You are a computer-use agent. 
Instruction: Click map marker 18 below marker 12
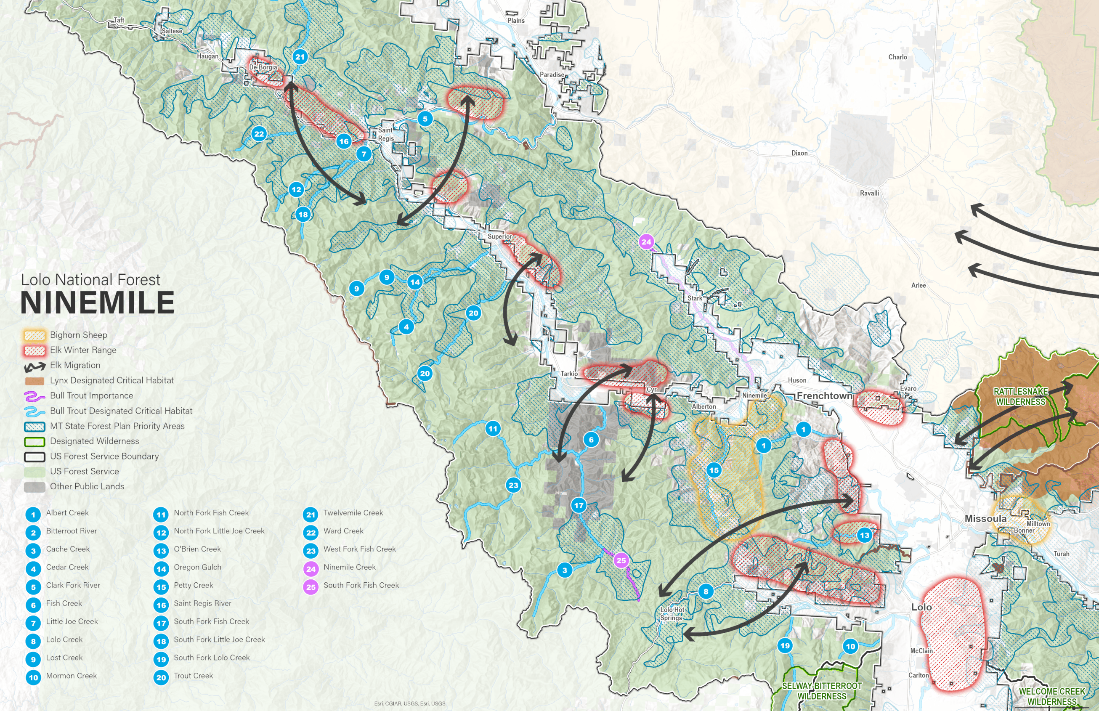303,214
